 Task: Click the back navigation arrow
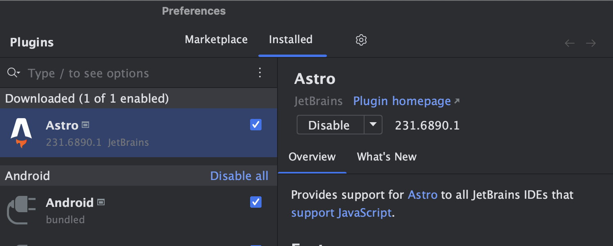point(570,43)
